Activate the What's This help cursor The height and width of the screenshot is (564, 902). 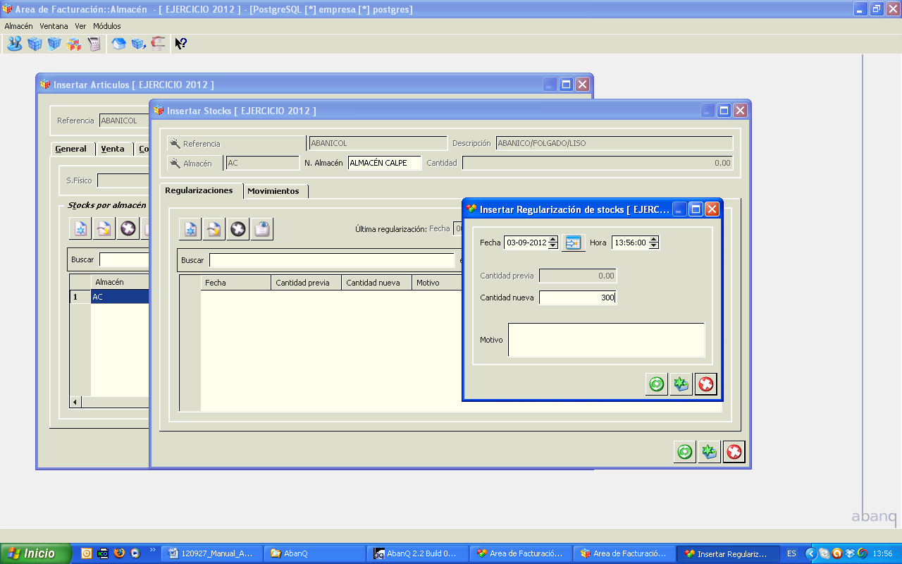181,44
